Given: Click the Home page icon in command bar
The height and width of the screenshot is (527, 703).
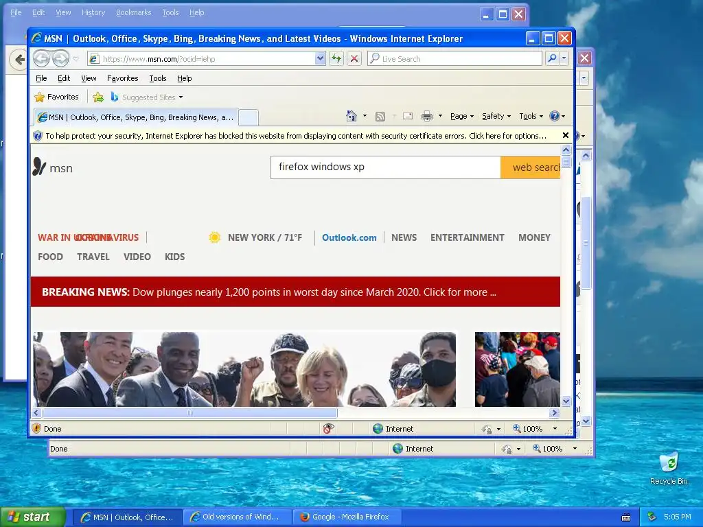Looking at the screenshot, I should pos(351,116).
